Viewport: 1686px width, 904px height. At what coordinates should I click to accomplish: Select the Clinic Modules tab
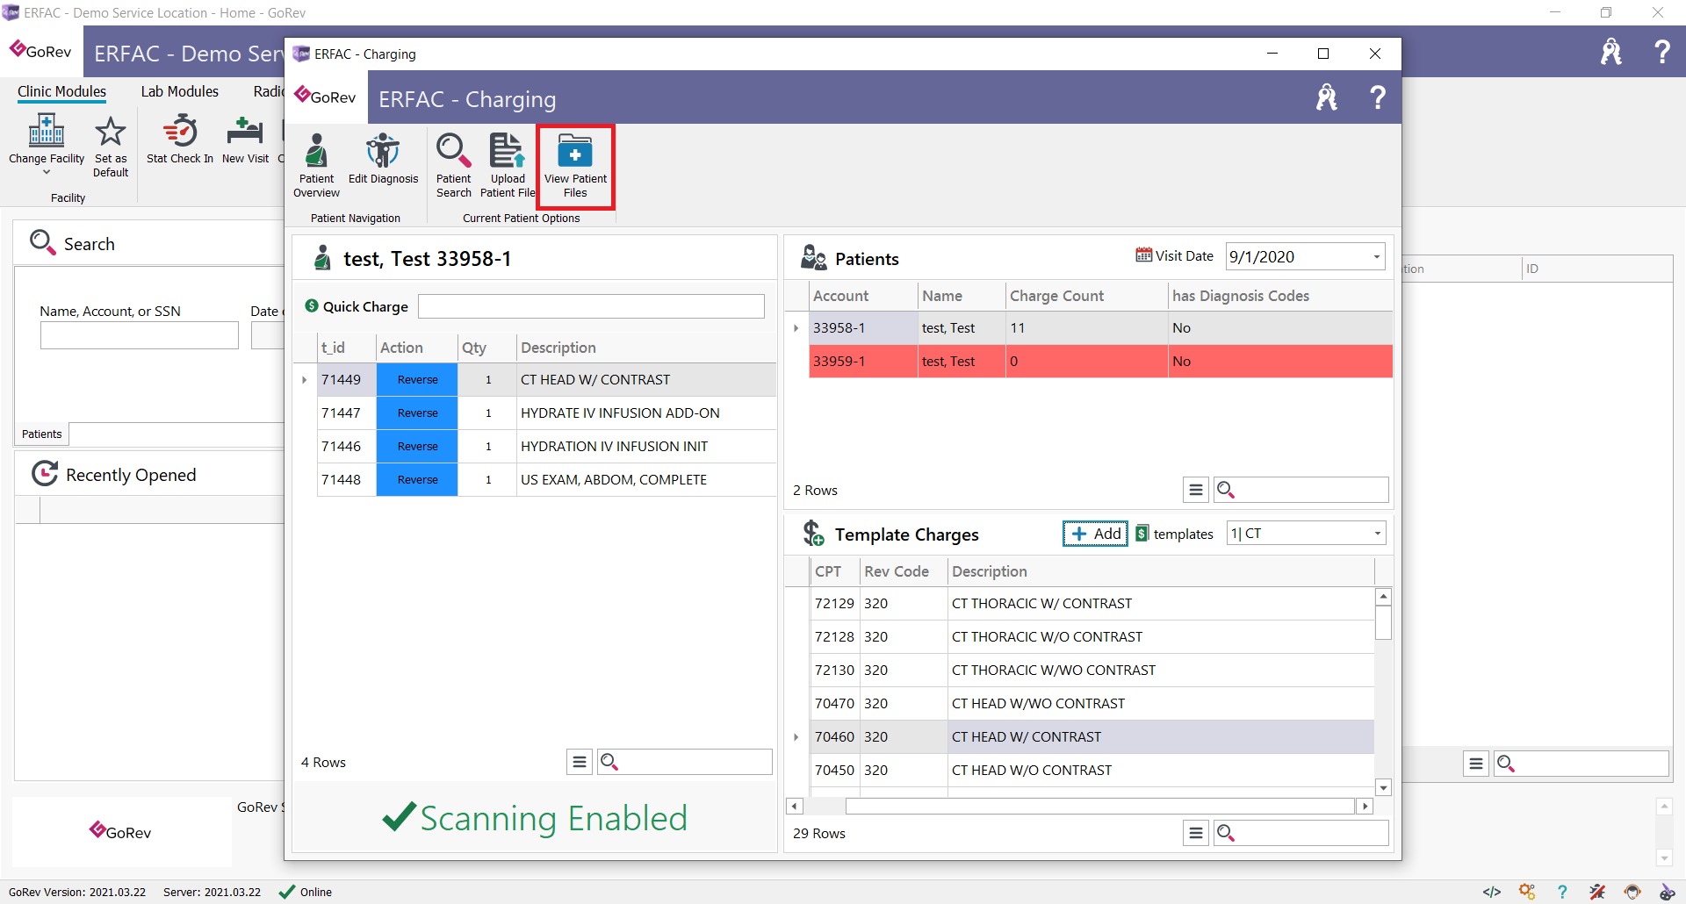pos(61,91)
